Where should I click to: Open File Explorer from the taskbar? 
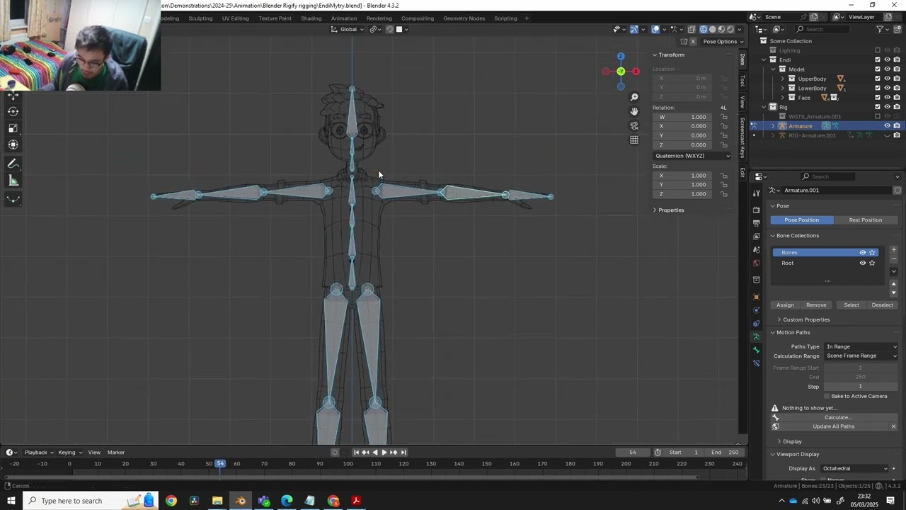coord(217,501)
